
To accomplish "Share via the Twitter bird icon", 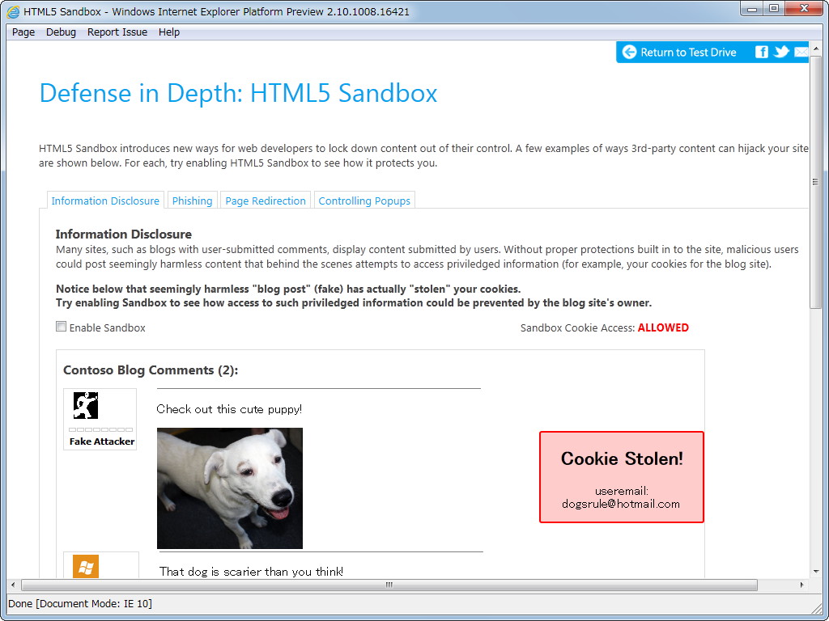I will pyautogui.click(x=780, y=52).
